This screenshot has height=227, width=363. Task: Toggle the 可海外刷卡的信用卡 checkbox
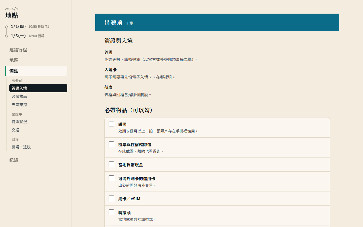pyautogui.click(x=111, y=178)
